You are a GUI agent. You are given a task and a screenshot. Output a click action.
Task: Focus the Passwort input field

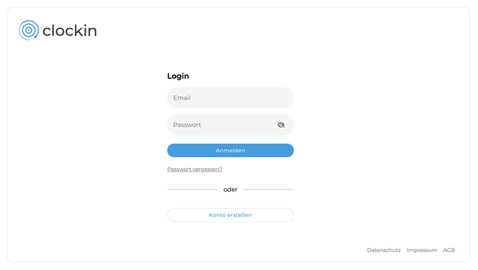[x=230, y=125]
